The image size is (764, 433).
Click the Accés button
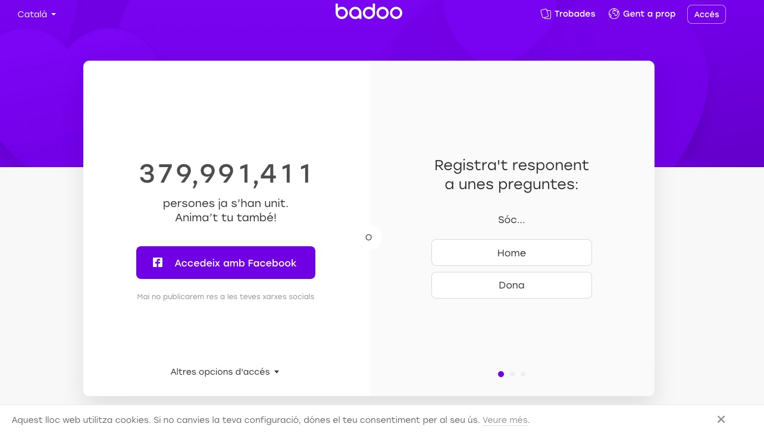click(706, 14)
